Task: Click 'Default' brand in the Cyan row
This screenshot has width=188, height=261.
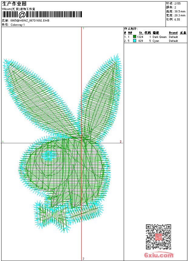Action: [x=173, y=41]
